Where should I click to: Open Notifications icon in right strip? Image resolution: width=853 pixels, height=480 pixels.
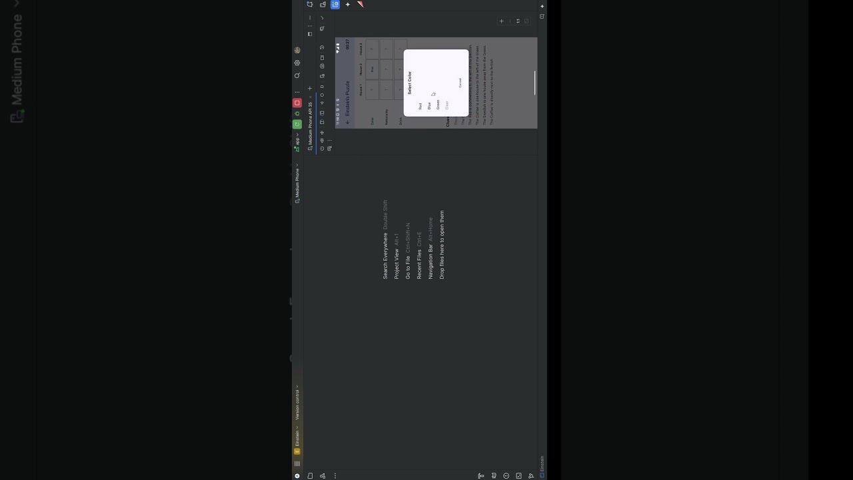310,5
